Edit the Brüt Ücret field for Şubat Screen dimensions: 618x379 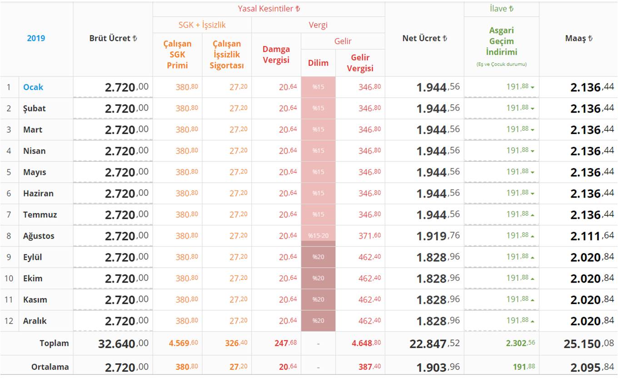click(x=113, y=109)
